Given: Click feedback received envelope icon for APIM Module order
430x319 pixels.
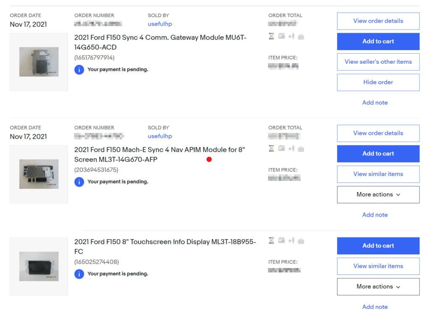Looking at the screenshot, I should pos(301,149).
